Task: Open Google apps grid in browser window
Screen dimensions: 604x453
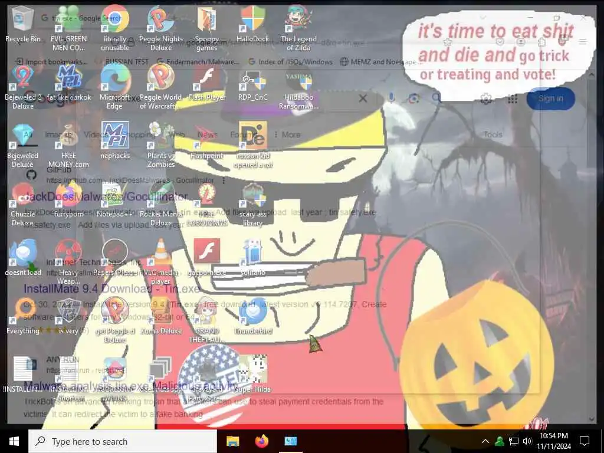Action: coord(513,99)
